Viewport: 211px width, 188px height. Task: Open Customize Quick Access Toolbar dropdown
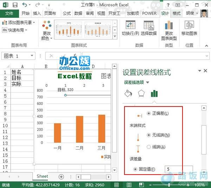pyautogui.click(x=49, y=5)
